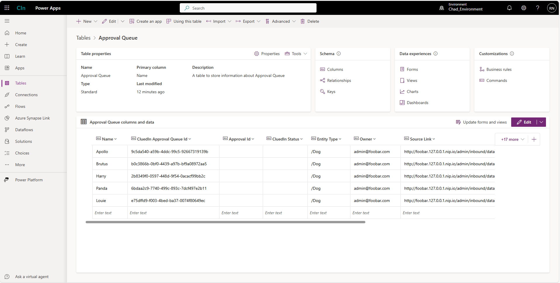Open the Source Link column header menu

point(434,139)
